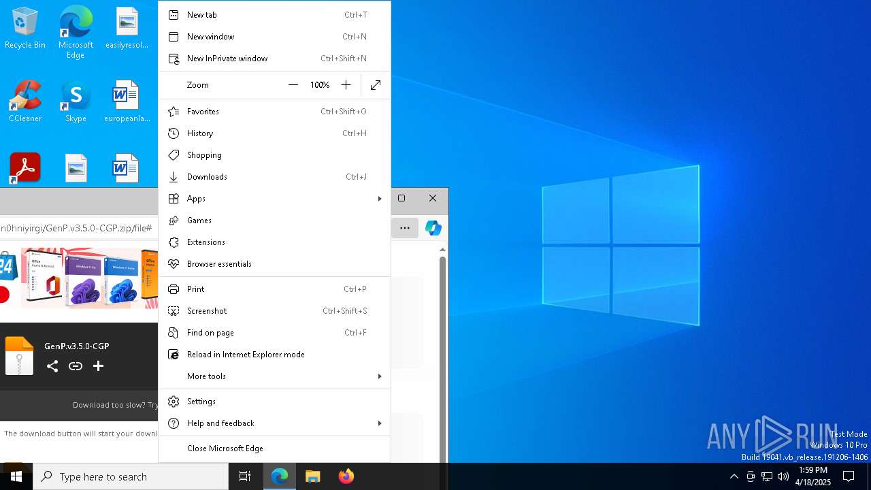
Task: Open the notification center icon
Action: pyautogui.click(x=849, y=476)
